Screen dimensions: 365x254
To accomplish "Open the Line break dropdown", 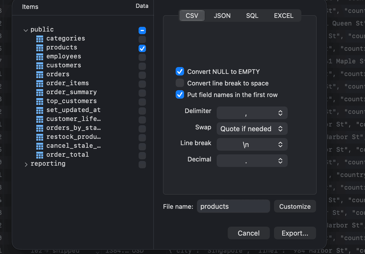I will point(252,144).
